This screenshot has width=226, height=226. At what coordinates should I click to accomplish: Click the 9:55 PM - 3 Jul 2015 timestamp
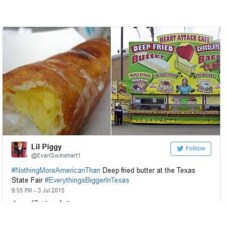point(38,190)
